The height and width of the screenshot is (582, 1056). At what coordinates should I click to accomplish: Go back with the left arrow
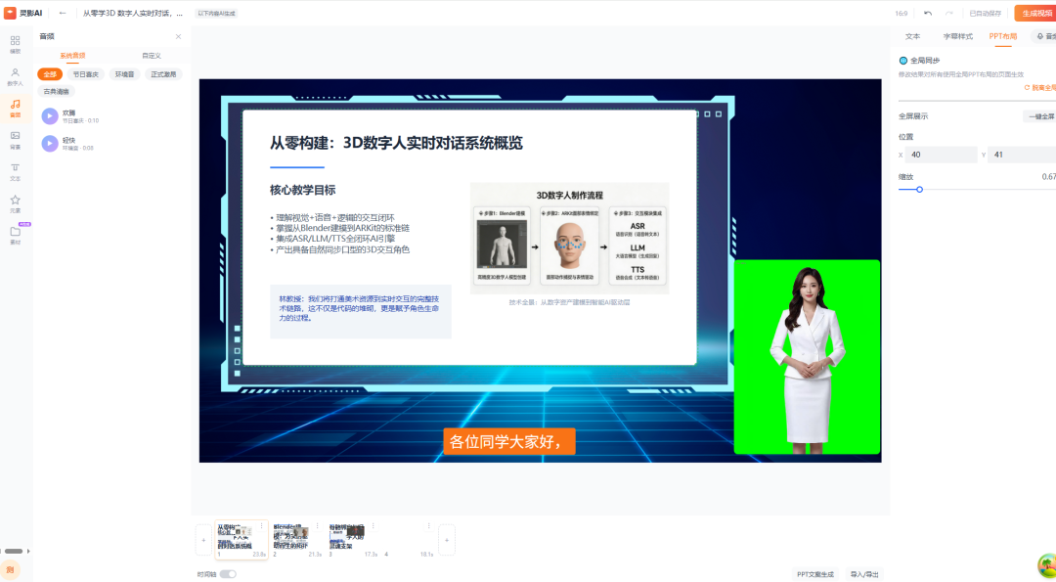tap(63, 13)
